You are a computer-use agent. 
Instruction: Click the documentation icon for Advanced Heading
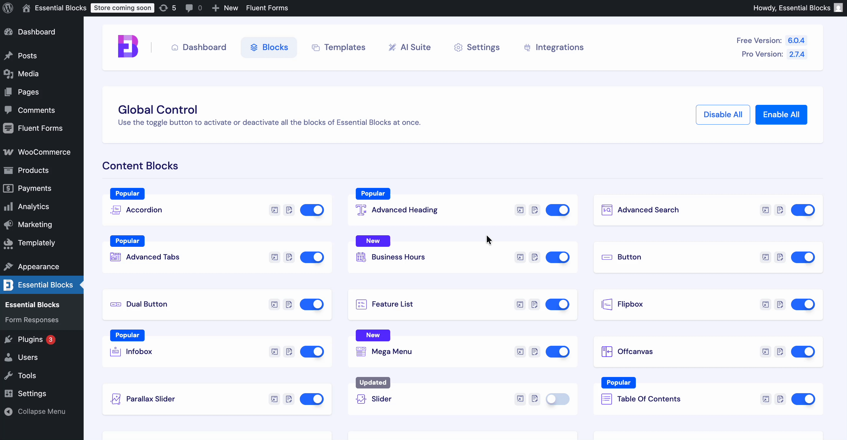535,210
